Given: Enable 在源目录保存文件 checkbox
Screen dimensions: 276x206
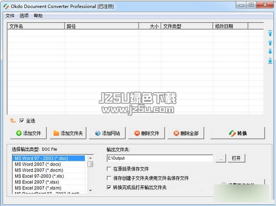Looking at the screenshot, I should (109, 169).
